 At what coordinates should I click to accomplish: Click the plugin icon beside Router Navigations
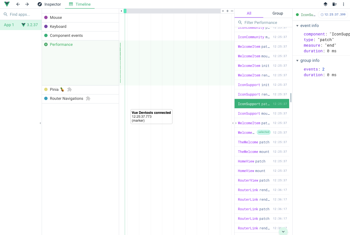88,98
